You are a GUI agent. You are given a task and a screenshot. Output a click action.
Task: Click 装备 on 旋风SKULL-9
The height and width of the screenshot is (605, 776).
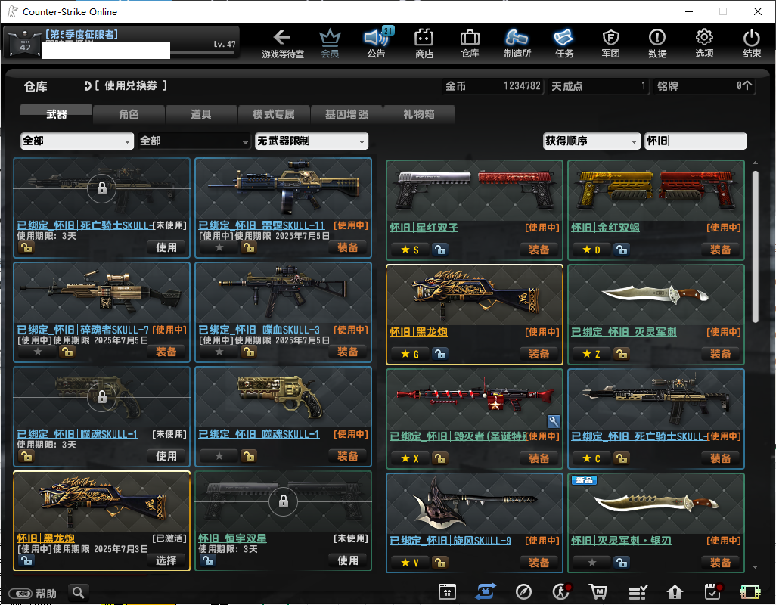pyautogui.click(x=539, y=563)
